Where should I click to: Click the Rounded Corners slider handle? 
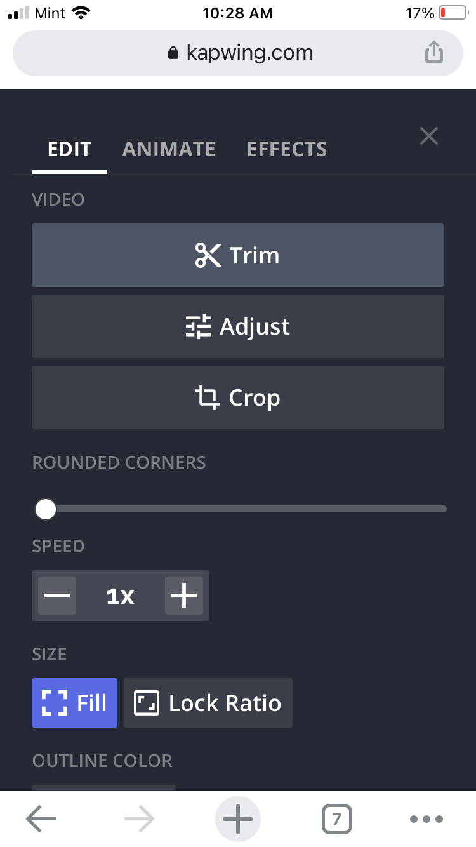[46, 509]
